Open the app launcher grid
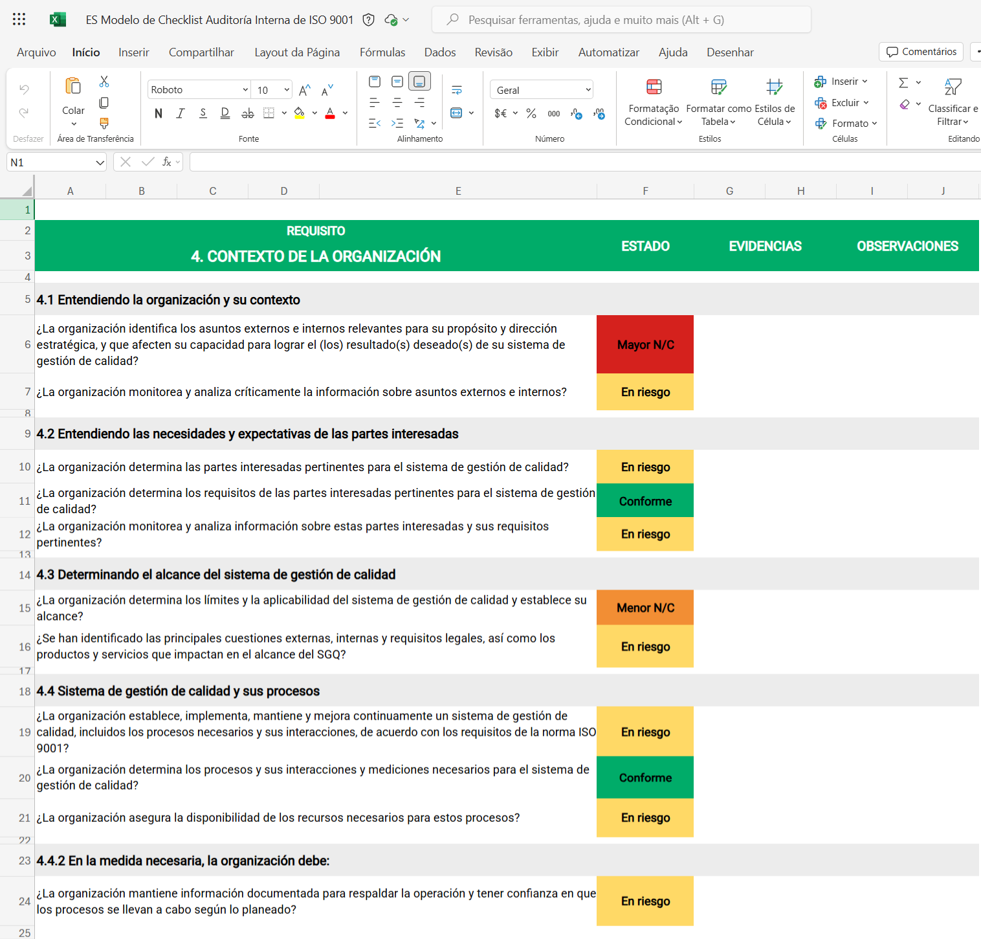Viewport: 981px width, 939px height. pyautogui.click(x=19, y=19)
